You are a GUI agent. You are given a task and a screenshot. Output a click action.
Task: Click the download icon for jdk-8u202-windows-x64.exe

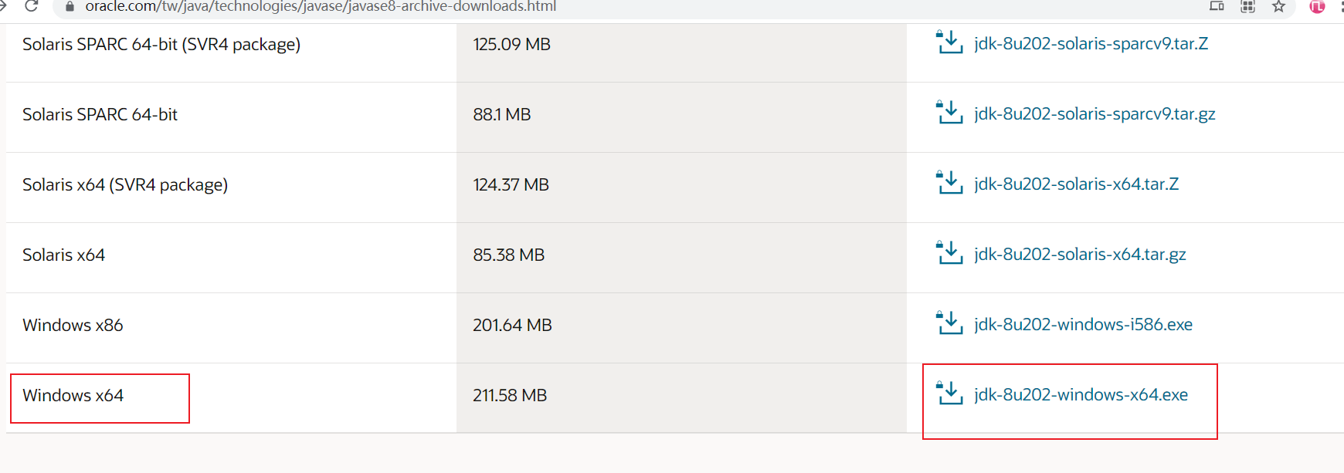pyautogui.click(x=949, y=394)
